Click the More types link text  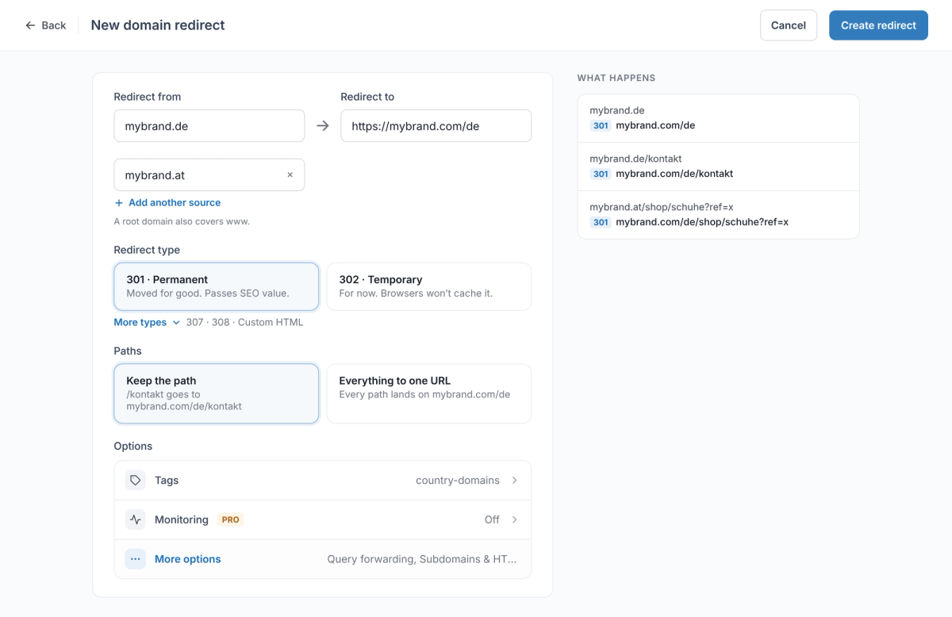(140, 323)
